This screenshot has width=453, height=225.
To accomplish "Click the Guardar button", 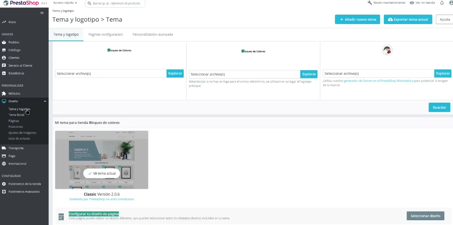I will pos(439,107).
